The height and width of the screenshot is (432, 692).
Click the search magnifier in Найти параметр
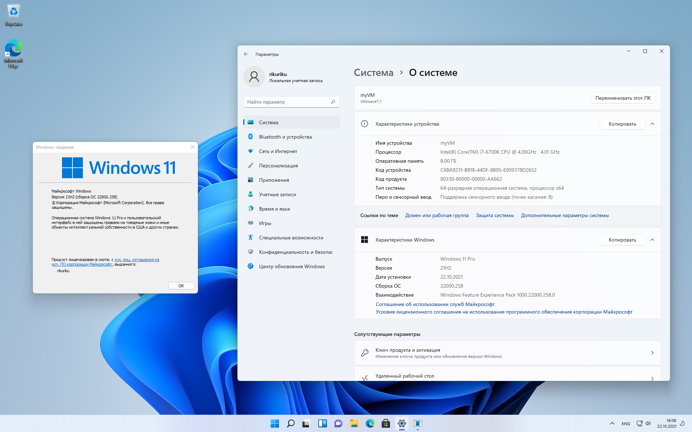pos(333,102)
